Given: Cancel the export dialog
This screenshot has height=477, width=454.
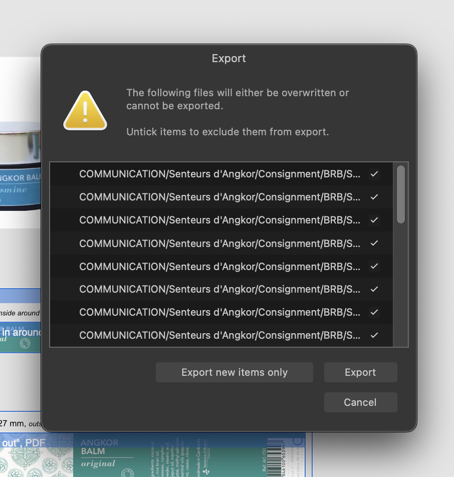Looking at the screenshot, I should [x=361, y=402].
